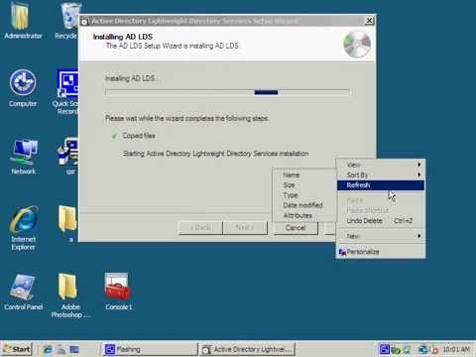
Task: Open the Administrator folder on the desktop
Action: [22, 21]
